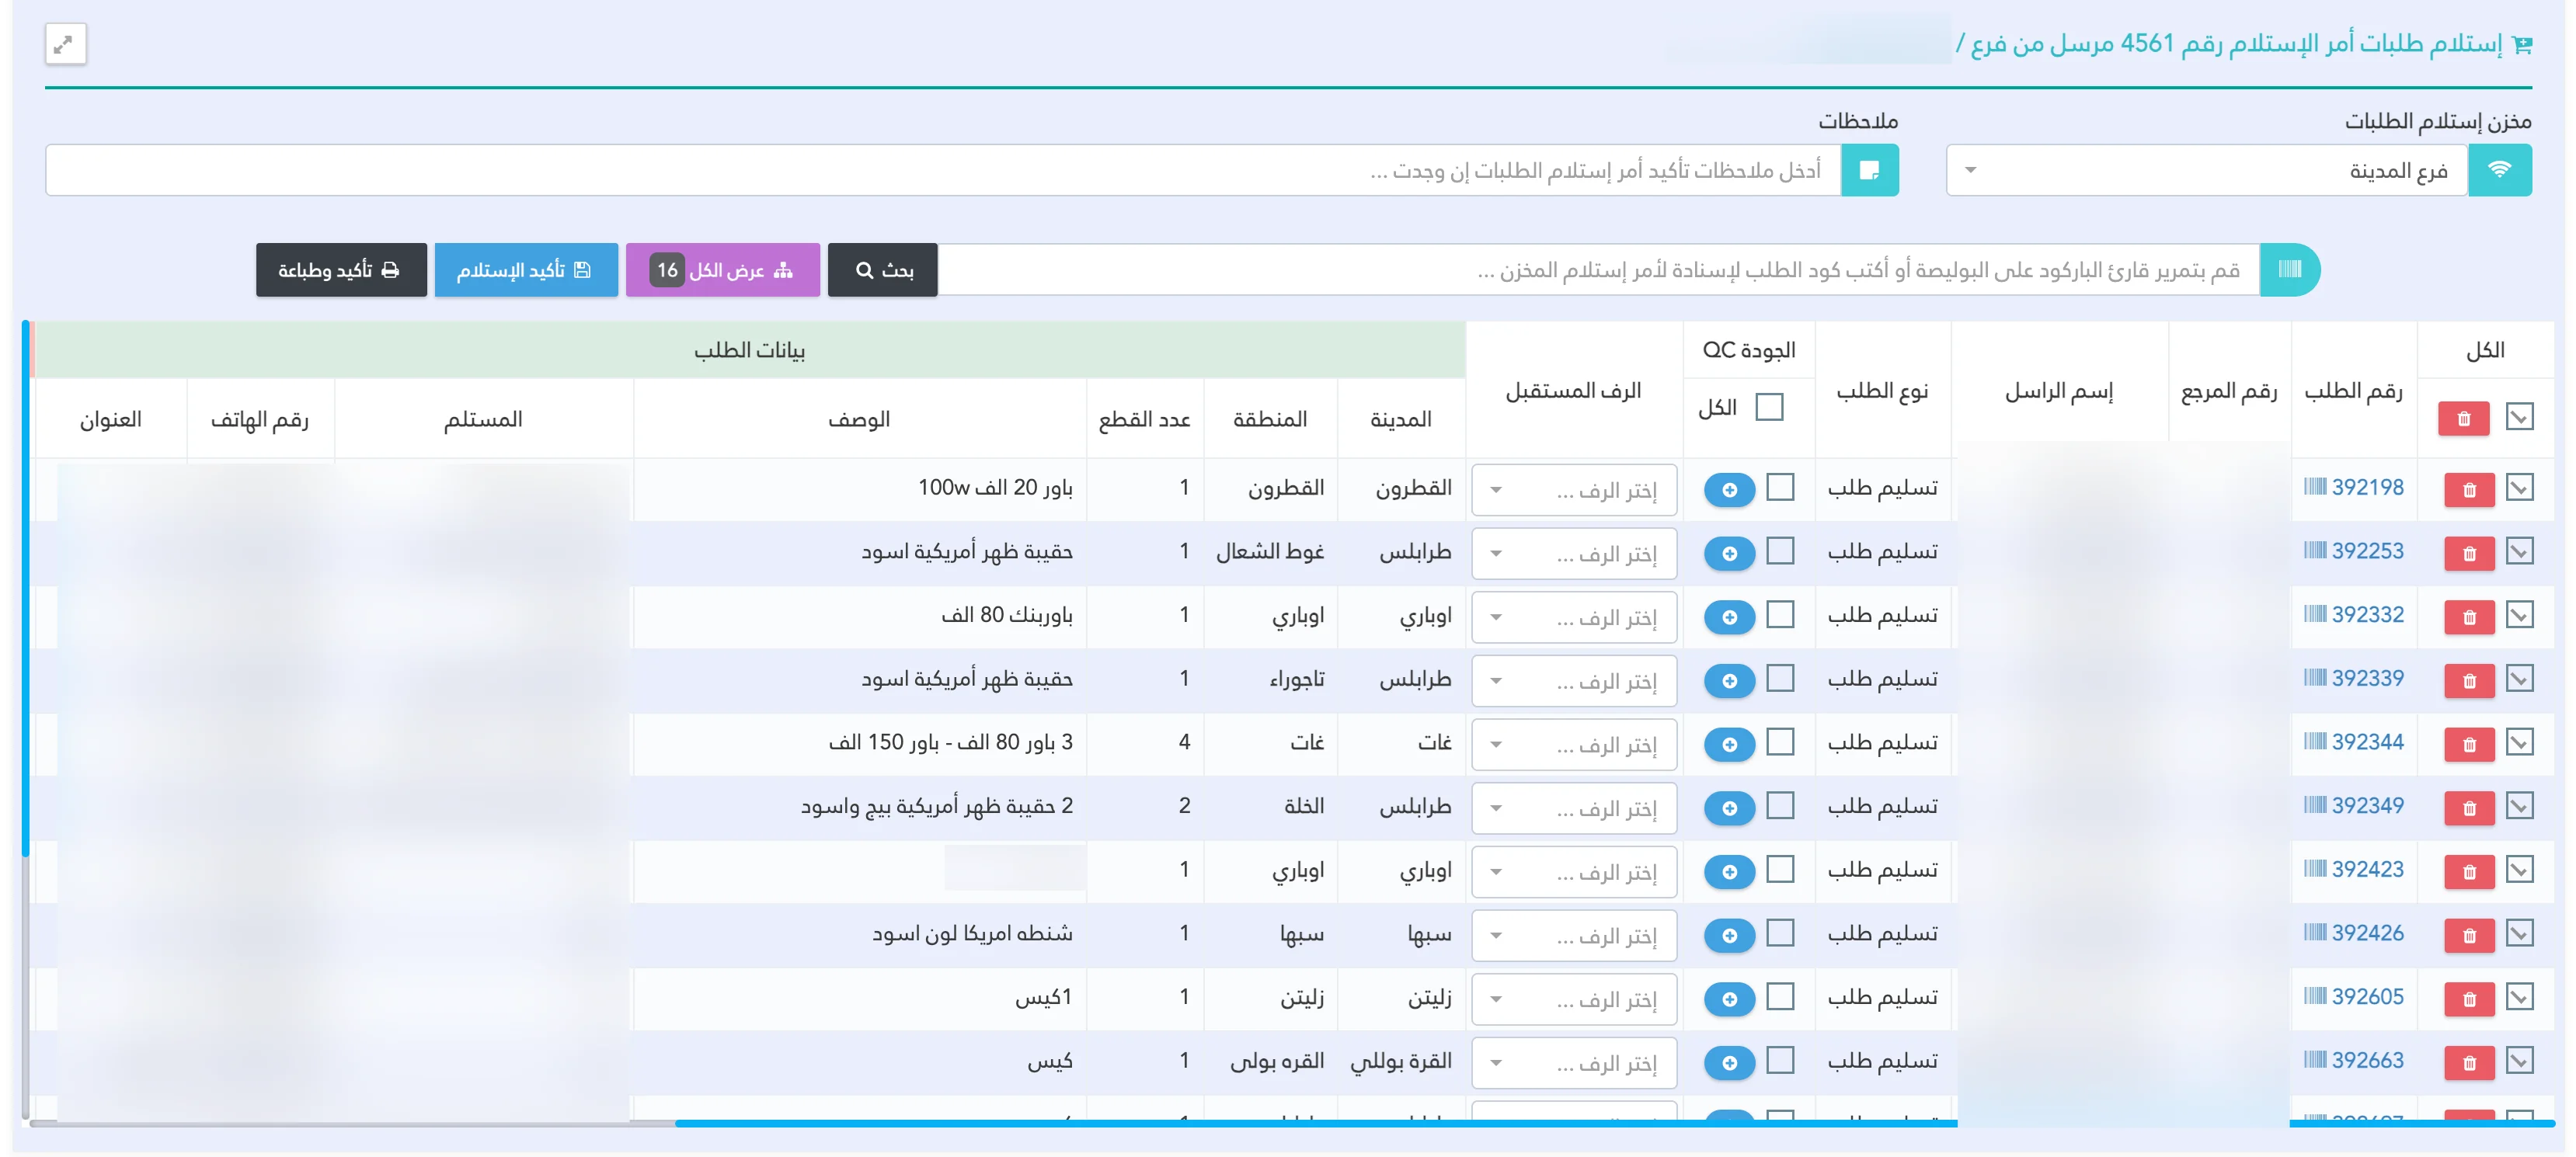Tick the QC checkbox for order 392423
The image size is (2576, 1157).
tap(1780, 869)
